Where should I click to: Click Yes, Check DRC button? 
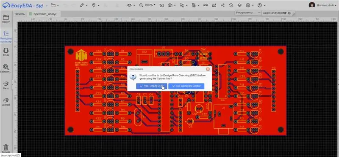tap(152, 86)
